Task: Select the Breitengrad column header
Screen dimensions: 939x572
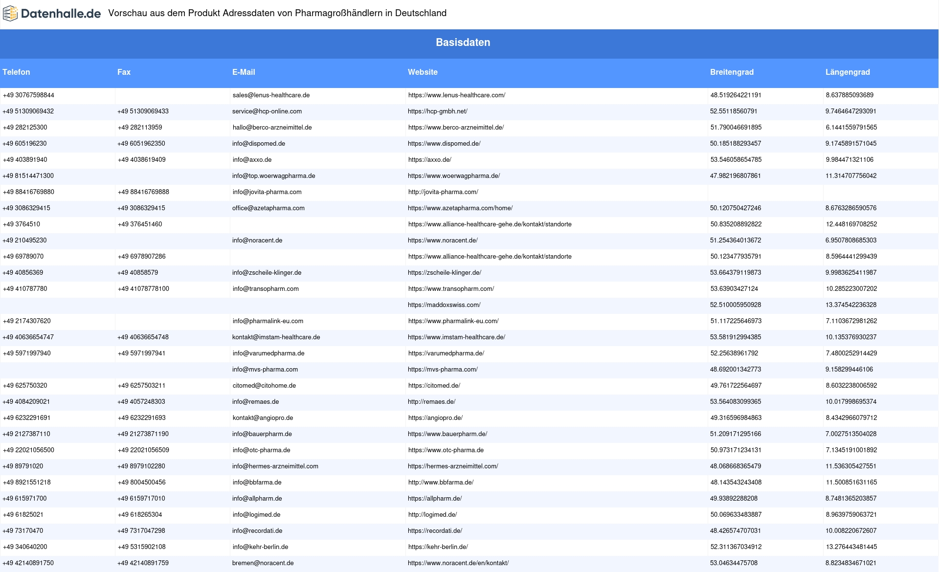Action: click(x=732, y=72)
